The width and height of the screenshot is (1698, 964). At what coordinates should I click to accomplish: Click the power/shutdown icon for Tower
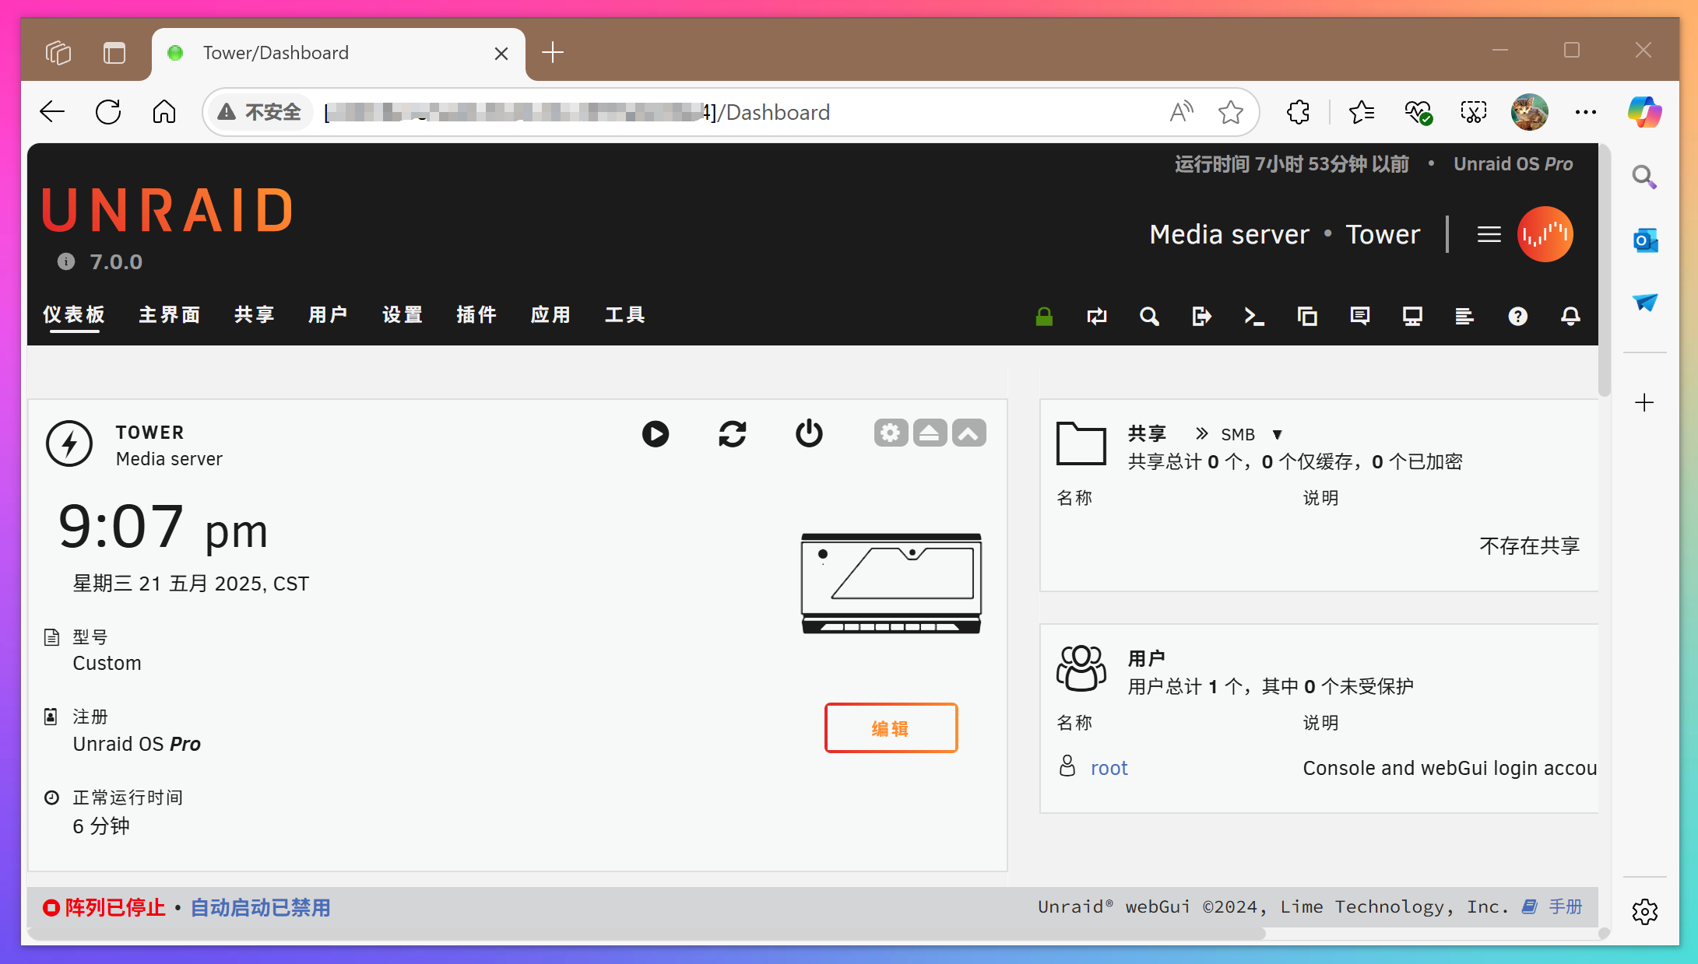pos(809,433)
